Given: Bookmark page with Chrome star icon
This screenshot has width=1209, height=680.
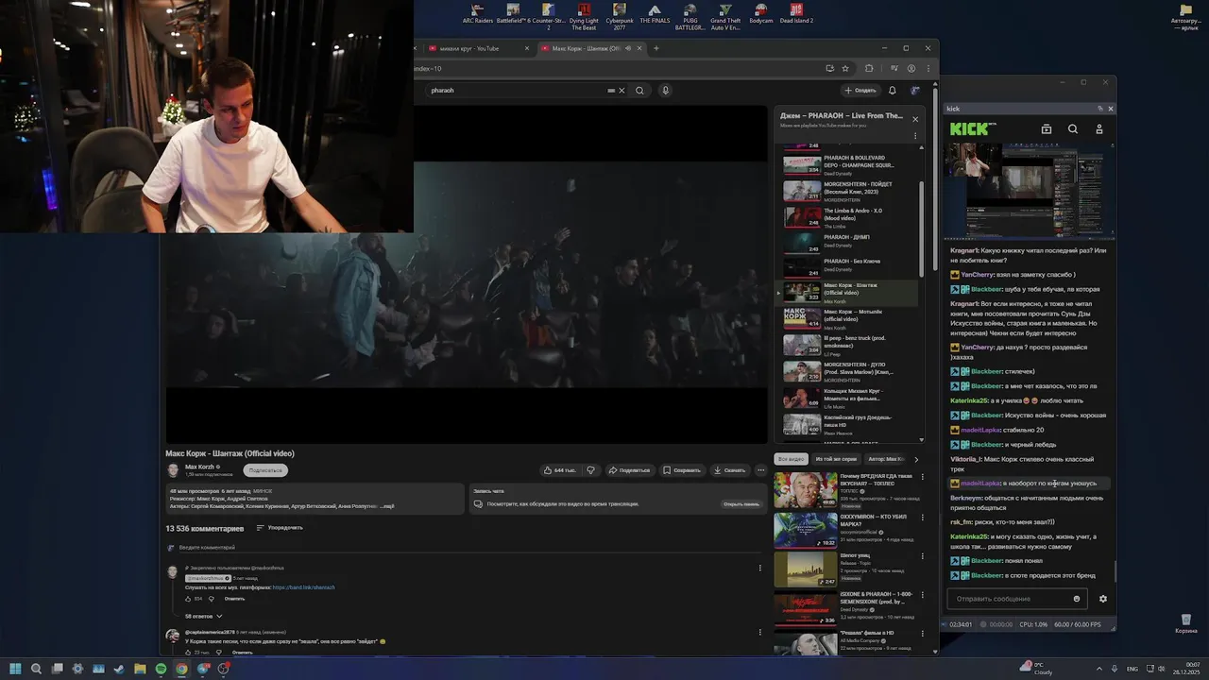Looking at the screenshot, I should [x=845, y=68].
